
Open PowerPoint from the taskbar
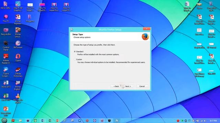tap(57, 121)
